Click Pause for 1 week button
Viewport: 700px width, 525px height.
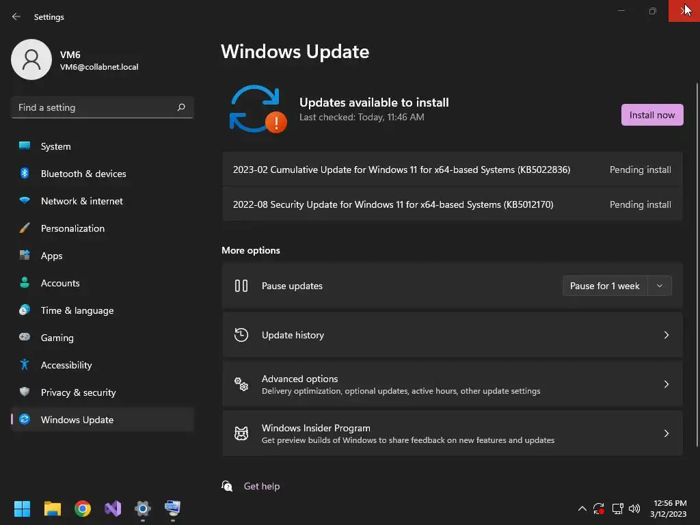tap(605, 286)
